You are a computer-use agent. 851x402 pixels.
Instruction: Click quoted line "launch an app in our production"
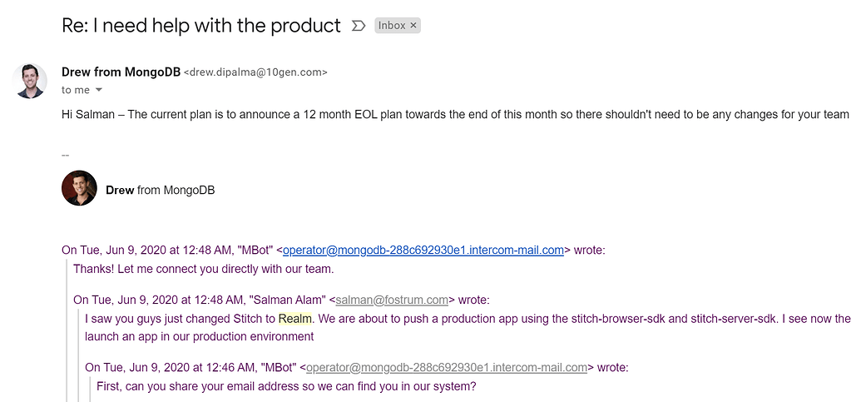(x=199, y=336)
